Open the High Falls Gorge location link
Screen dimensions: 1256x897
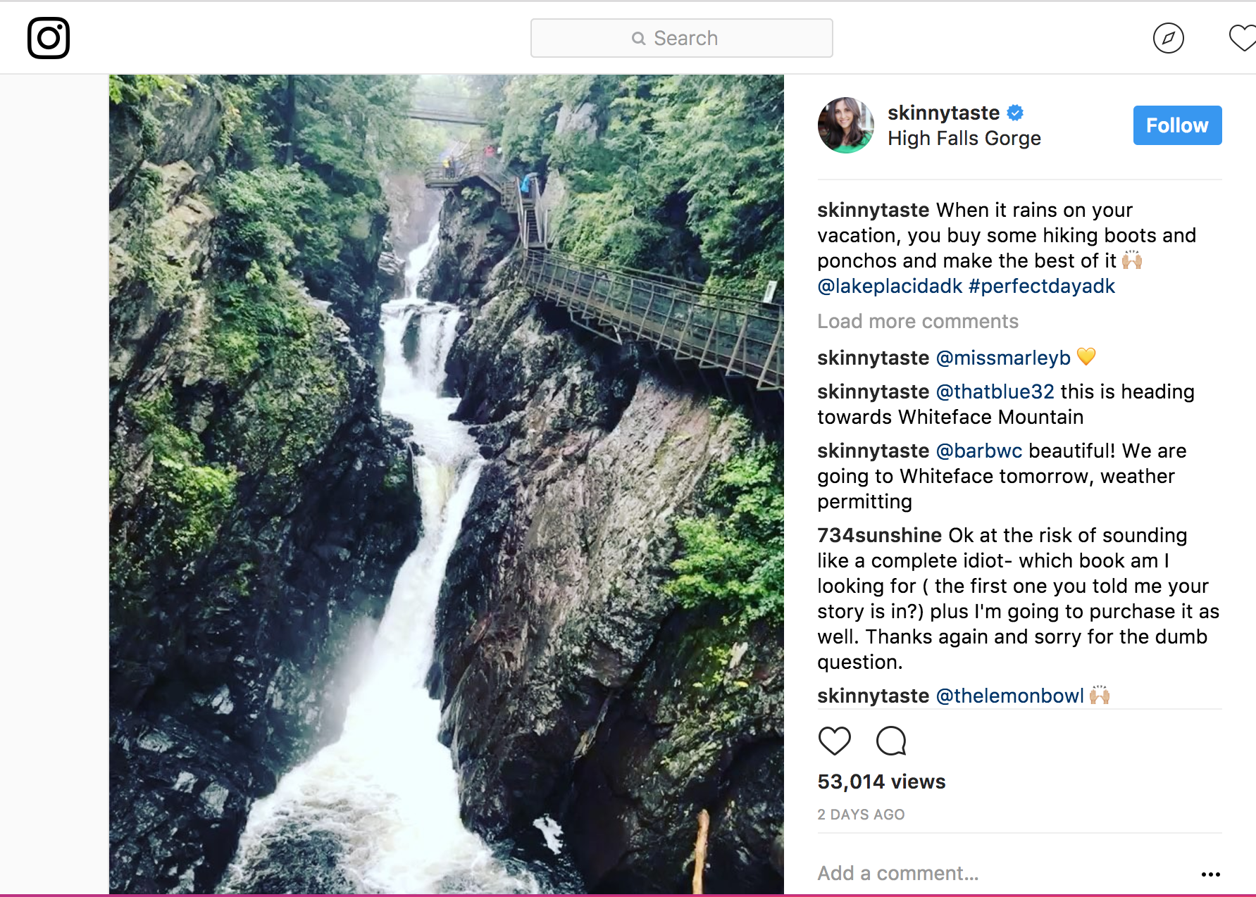pos(964,139)
